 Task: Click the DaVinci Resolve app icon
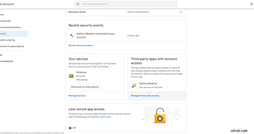click(134, 85)
